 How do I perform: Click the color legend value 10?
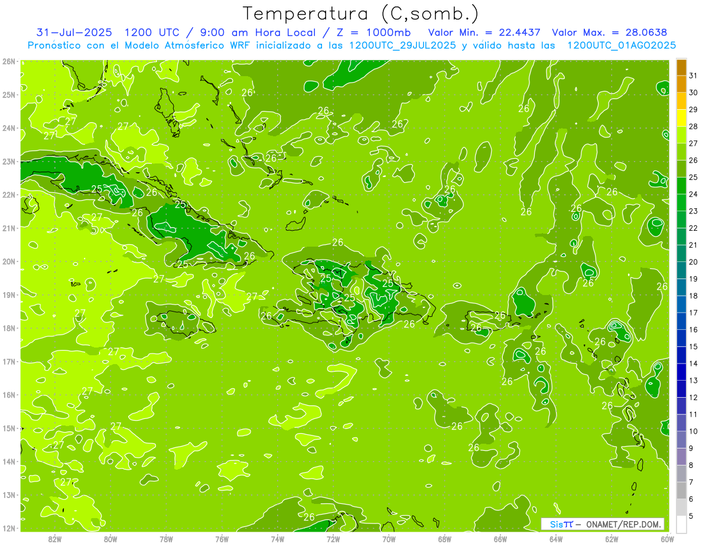pos(694,431)
